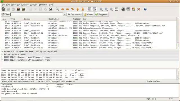Open the capture options toolbar icon
Screen dimensions: 180x101
pyautogui.click(x=8, y=9)
